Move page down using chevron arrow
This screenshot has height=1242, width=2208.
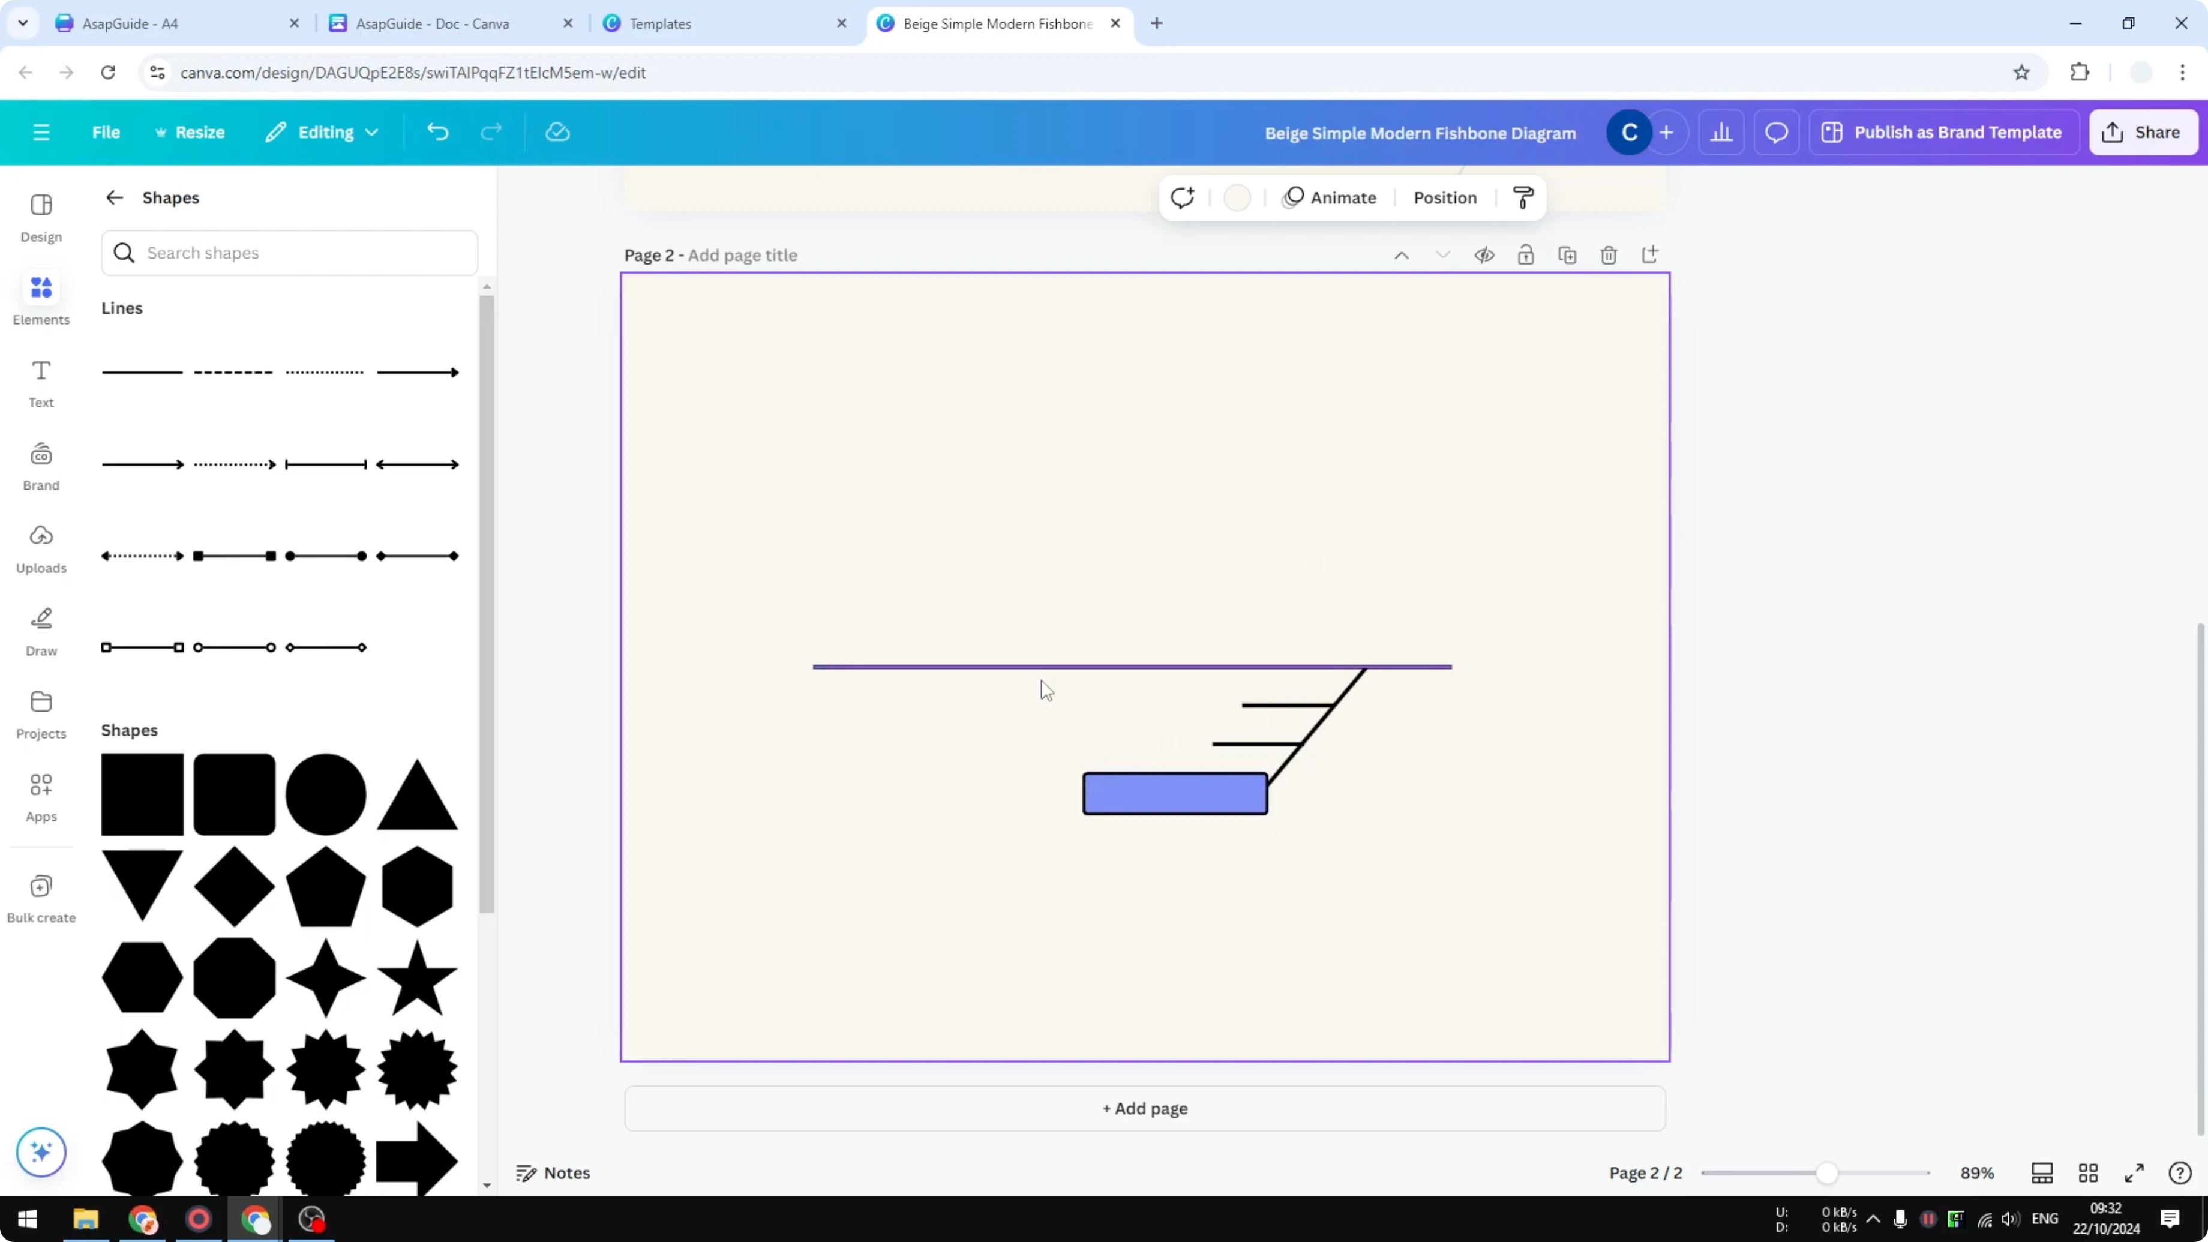coord(1444,254)
